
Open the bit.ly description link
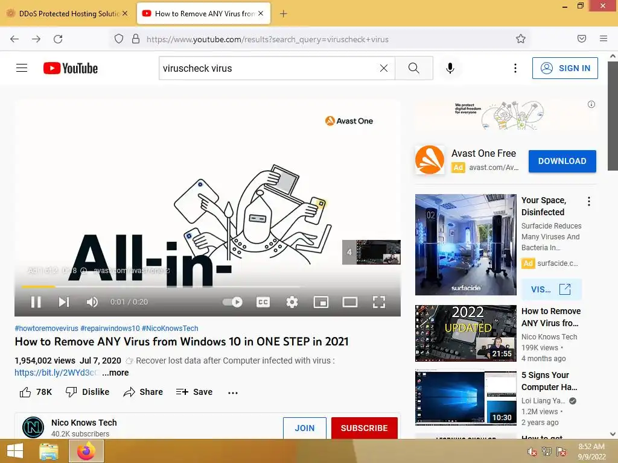(56, 373)
